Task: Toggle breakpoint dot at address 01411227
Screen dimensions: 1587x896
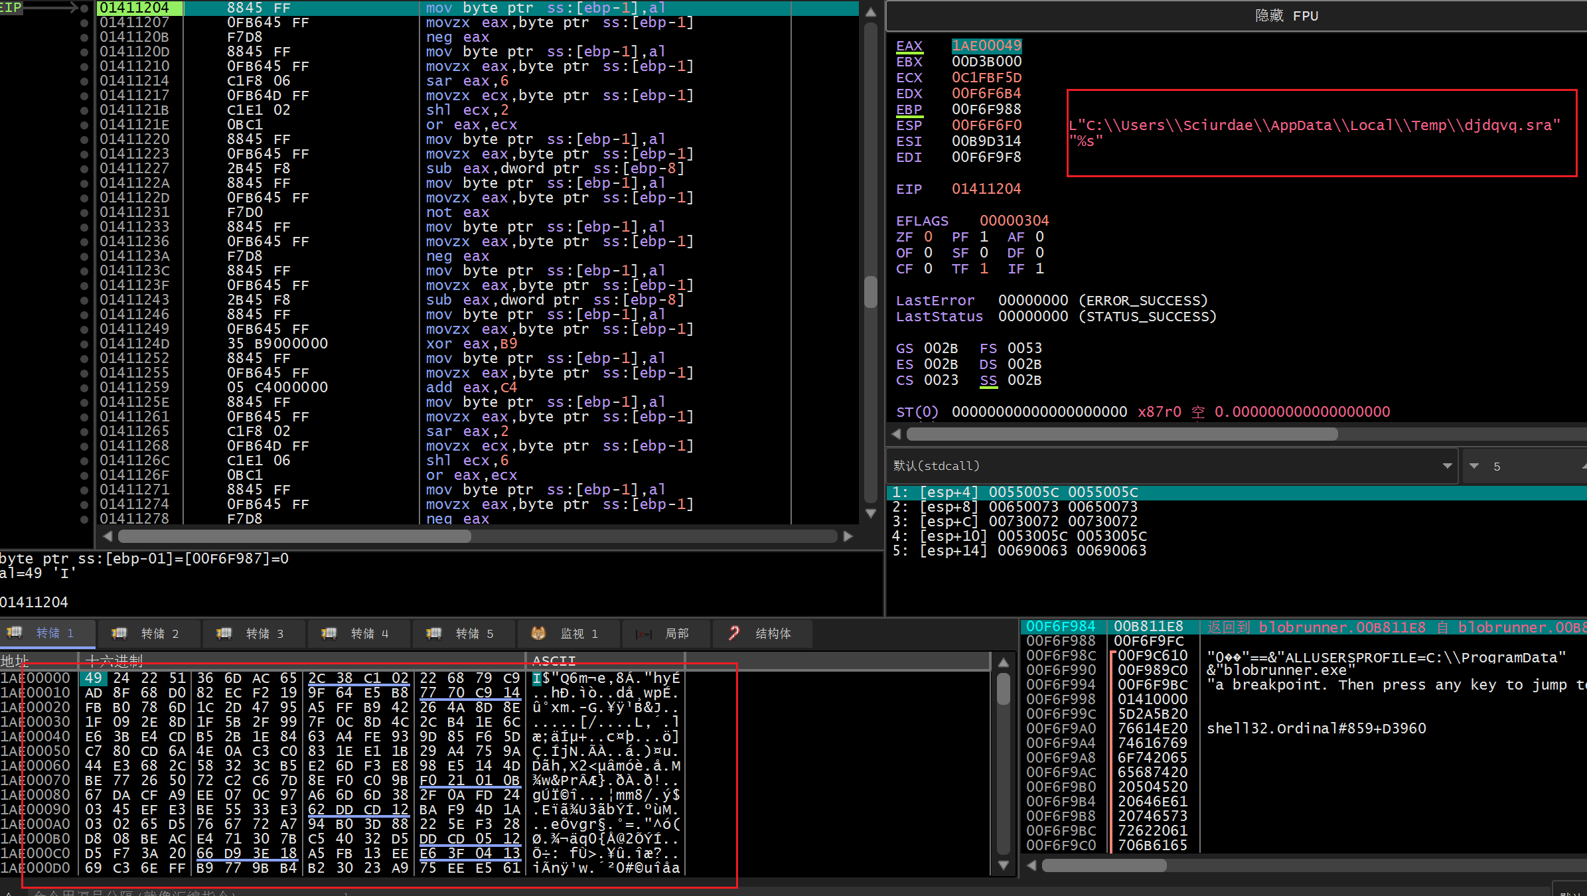Action: pyautogui.click(x=84, y=169)
